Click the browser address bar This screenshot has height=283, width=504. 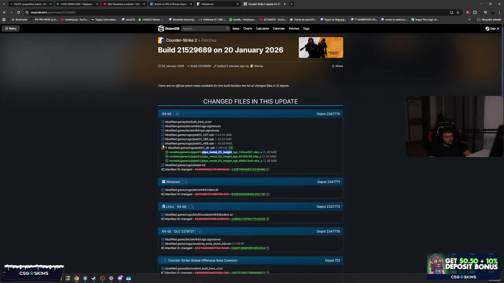coord(236,12)
